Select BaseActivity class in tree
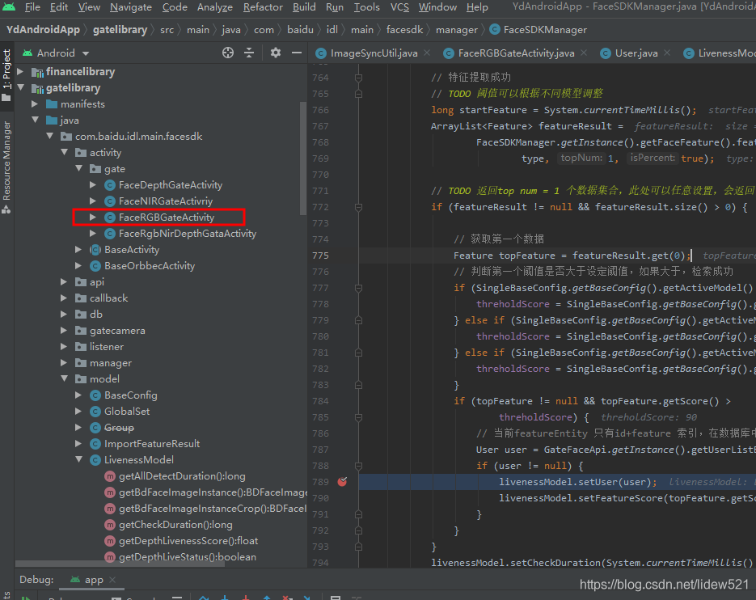The image size is (756, 600). point(132,249)
